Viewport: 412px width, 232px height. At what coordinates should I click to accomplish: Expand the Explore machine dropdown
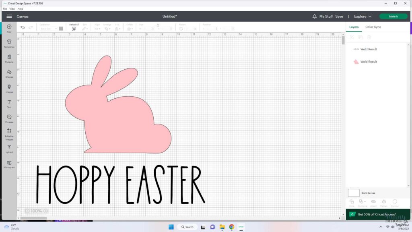point(363,16)
